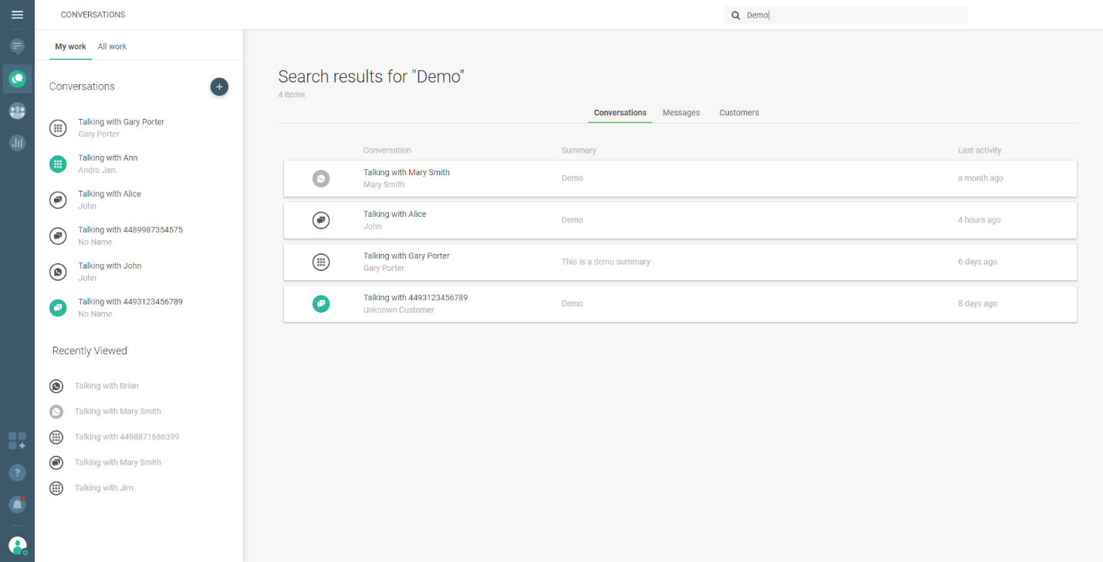
Task: Click the add apps icon in sidebar
Action: (x=17, y=441)
